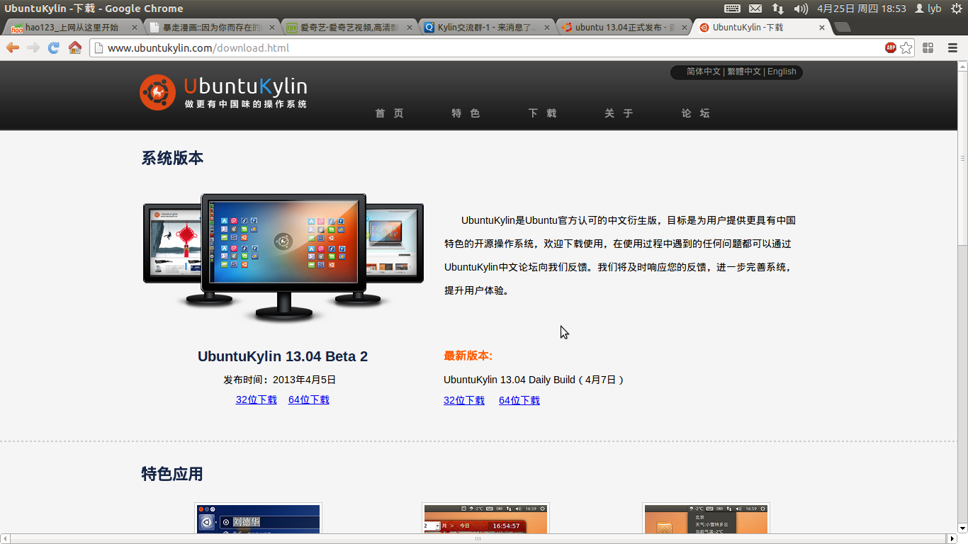968x544 pixels.
Task: Switch language to 简体中文
Action: click(x=703, y=72)
